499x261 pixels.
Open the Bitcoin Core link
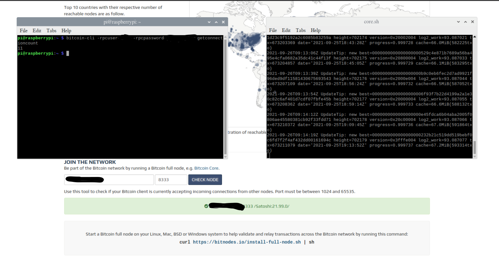[207, 168]
